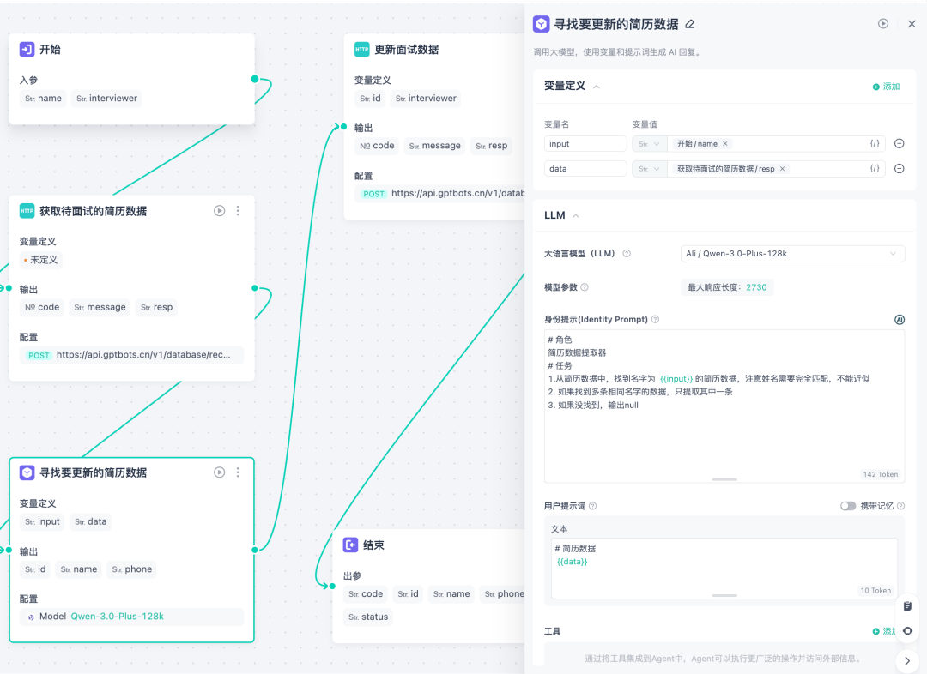Click the POST URL in 获取待面试的简历数据 node
The width and height of the screenshot is (927, 674).
click(x=132, y=355)
